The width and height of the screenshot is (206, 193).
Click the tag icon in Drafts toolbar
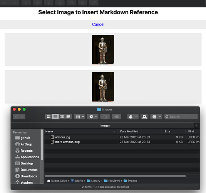[94, 3]
